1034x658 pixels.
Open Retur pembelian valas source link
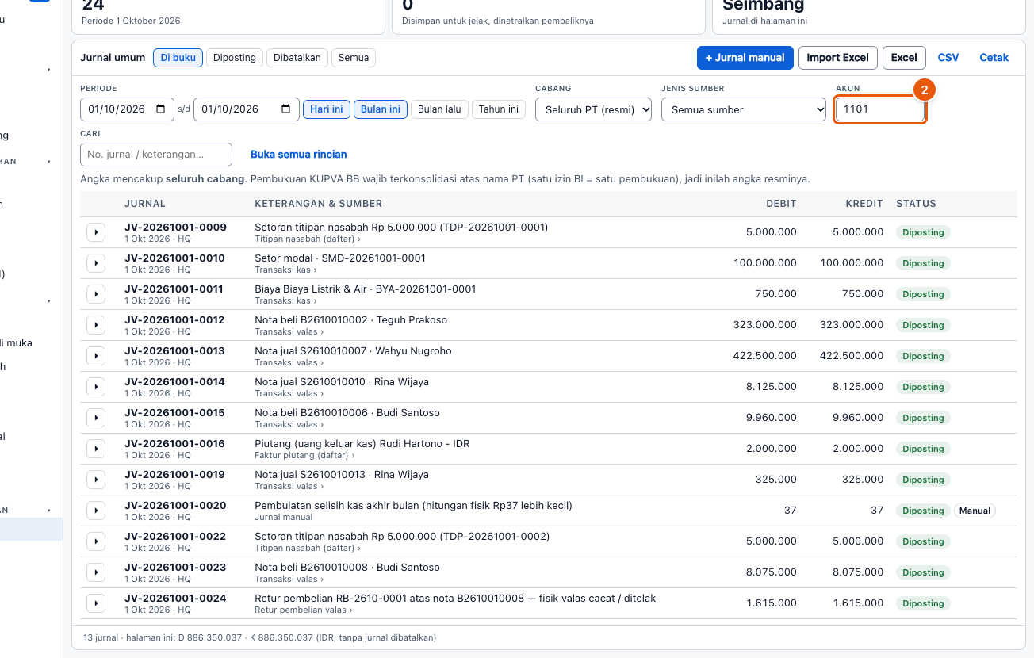tap(304, 610)
